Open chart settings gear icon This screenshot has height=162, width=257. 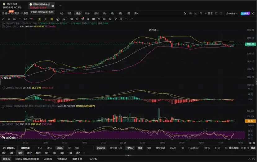pyautogui.click(x=216, y=13)
